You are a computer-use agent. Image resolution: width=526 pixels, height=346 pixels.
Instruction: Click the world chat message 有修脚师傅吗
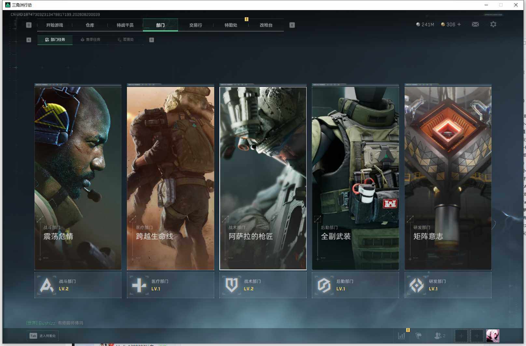70,323
